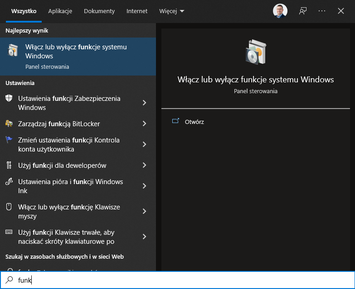Click the Najlepszy wynik heading
355x289 pixels.
click(27, 30)
